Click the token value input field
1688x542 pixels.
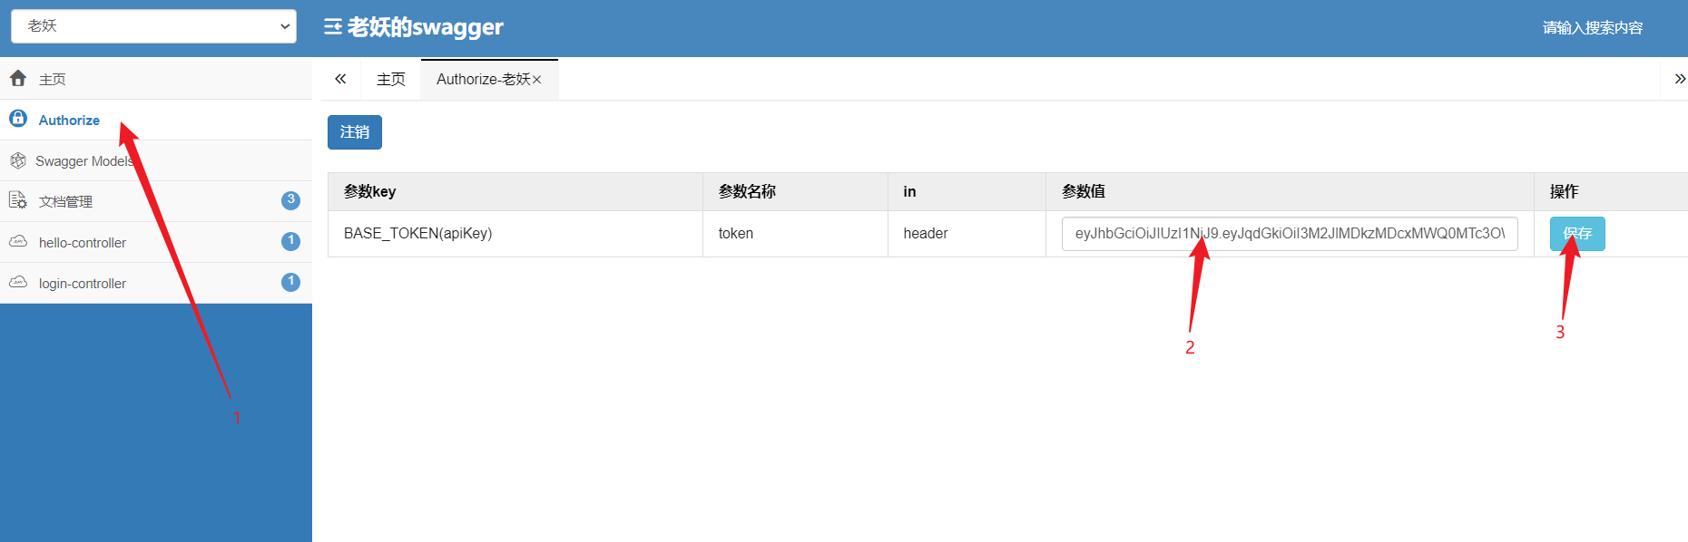1290,234
